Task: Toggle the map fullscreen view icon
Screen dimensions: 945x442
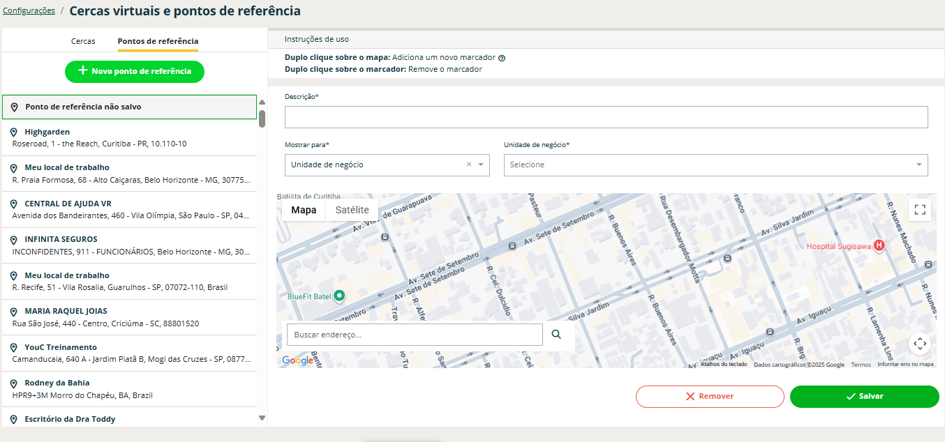Action: click(x=920, y=210)
